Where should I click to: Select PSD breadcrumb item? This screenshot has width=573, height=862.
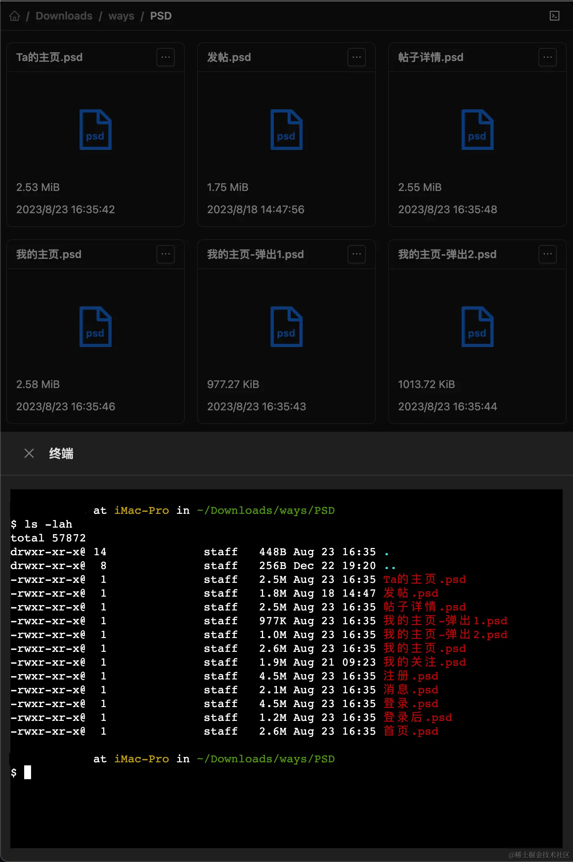point(161,16)
